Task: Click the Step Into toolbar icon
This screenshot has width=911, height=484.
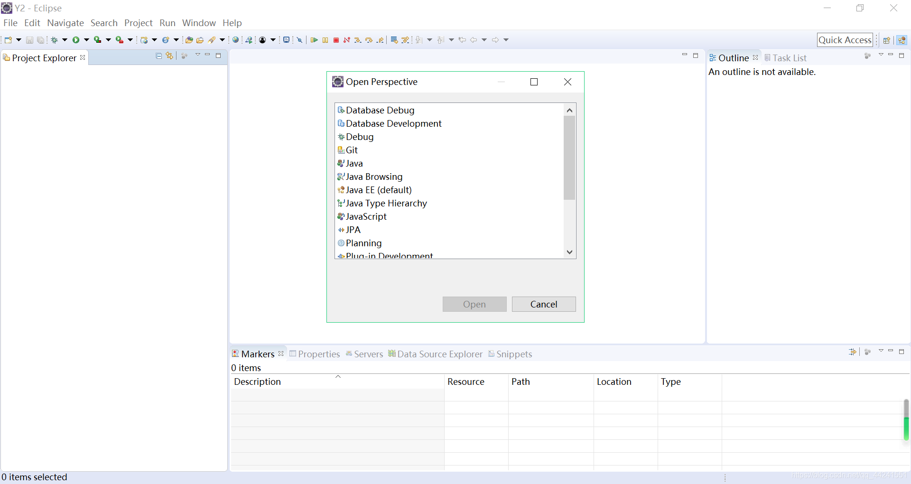Action: click(358, 40)
